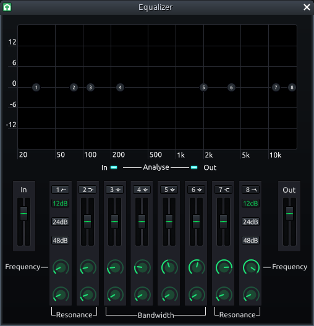The height and width of the screenshot is (326, 314).
Task: Click the band 4 gain fader
Action: pos(142,222)
